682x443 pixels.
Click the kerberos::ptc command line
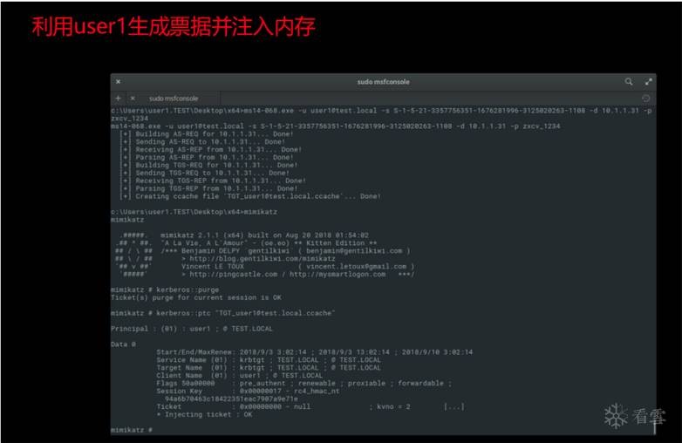pyautogui.click(x=222, y=313)
